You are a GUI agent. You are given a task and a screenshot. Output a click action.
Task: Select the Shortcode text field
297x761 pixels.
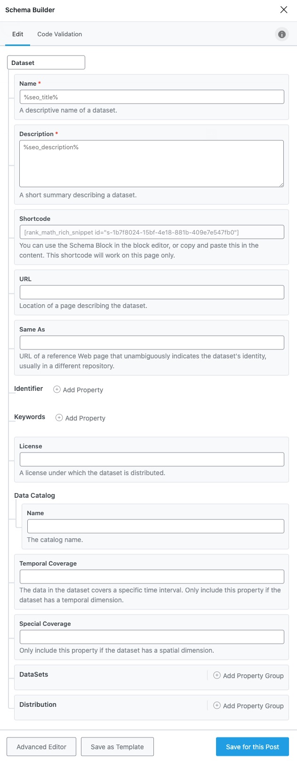pyautogui.click(x=152, y=232)
